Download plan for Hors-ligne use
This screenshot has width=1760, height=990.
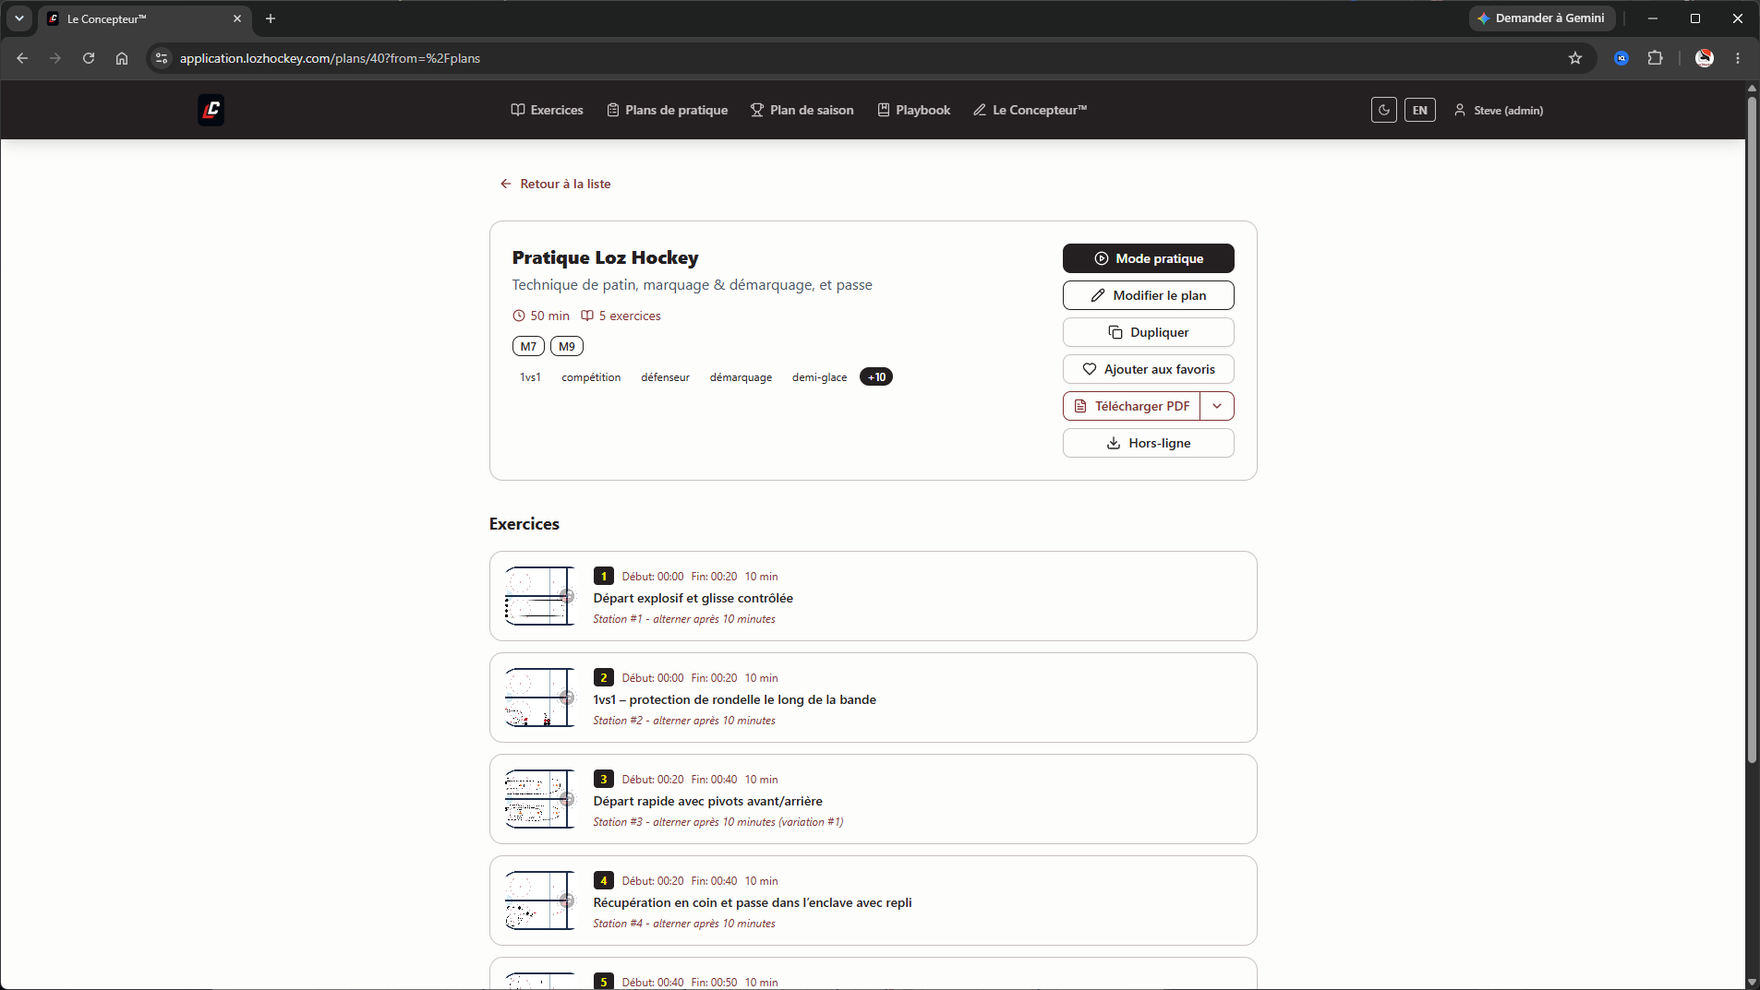pyautogui.click(x=1148, y=443)
